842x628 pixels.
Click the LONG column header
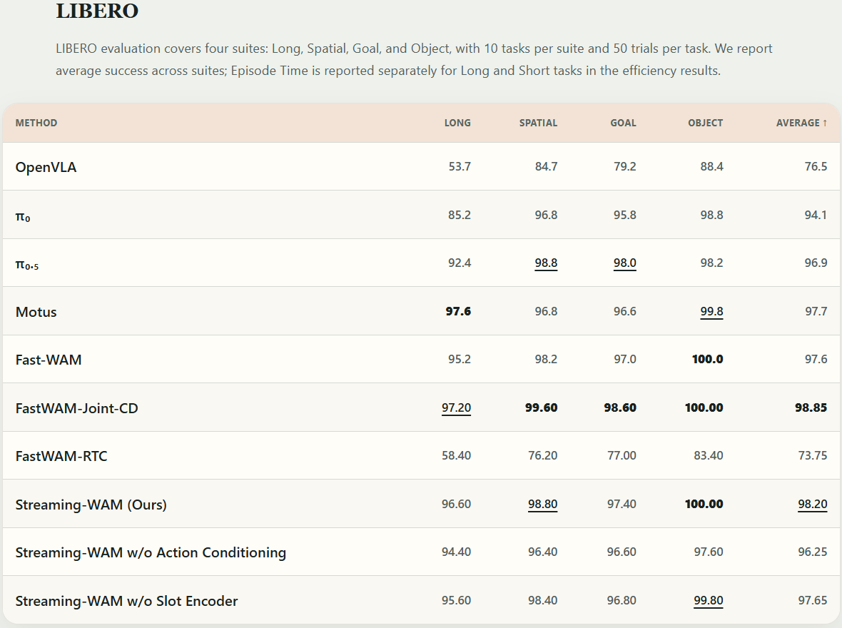click(x=457, y=123)
